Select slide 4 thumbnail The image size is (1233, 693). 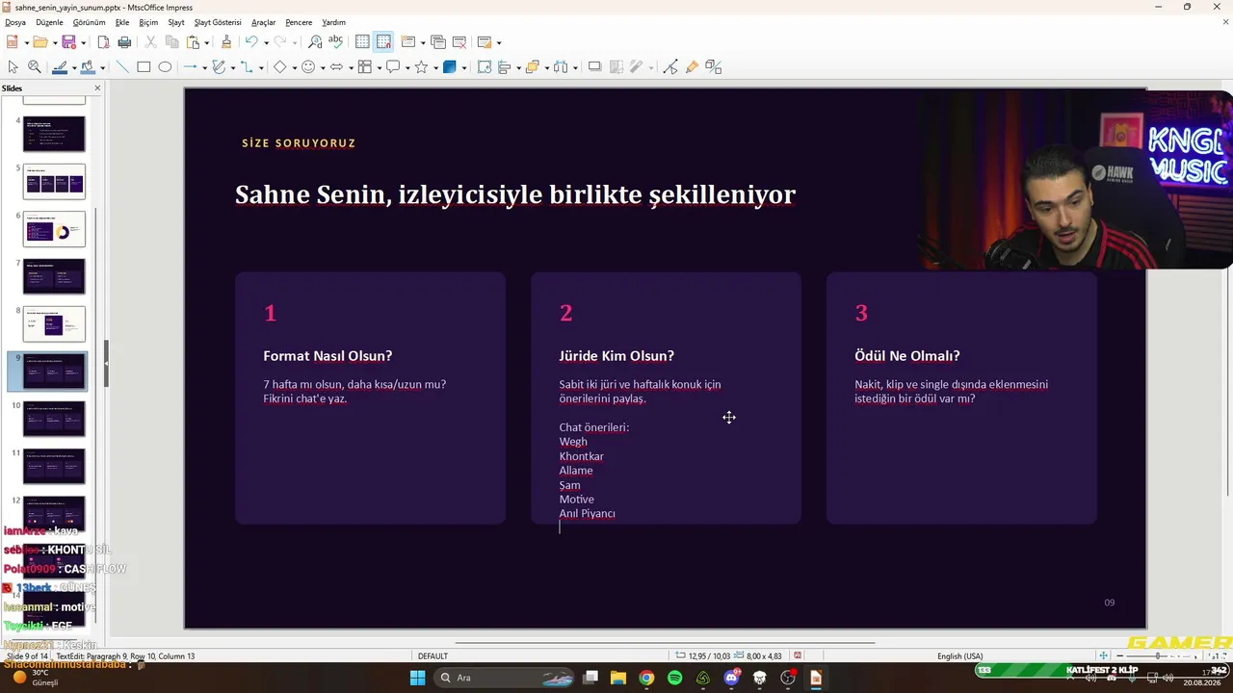[x=54, y=134]
